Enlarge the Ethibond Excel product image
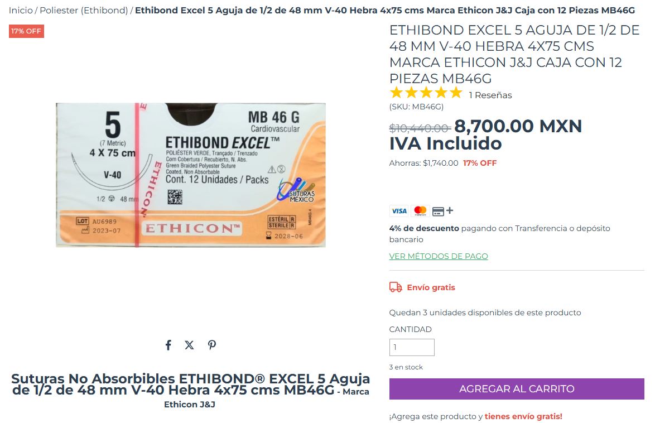 click(190, 175)
